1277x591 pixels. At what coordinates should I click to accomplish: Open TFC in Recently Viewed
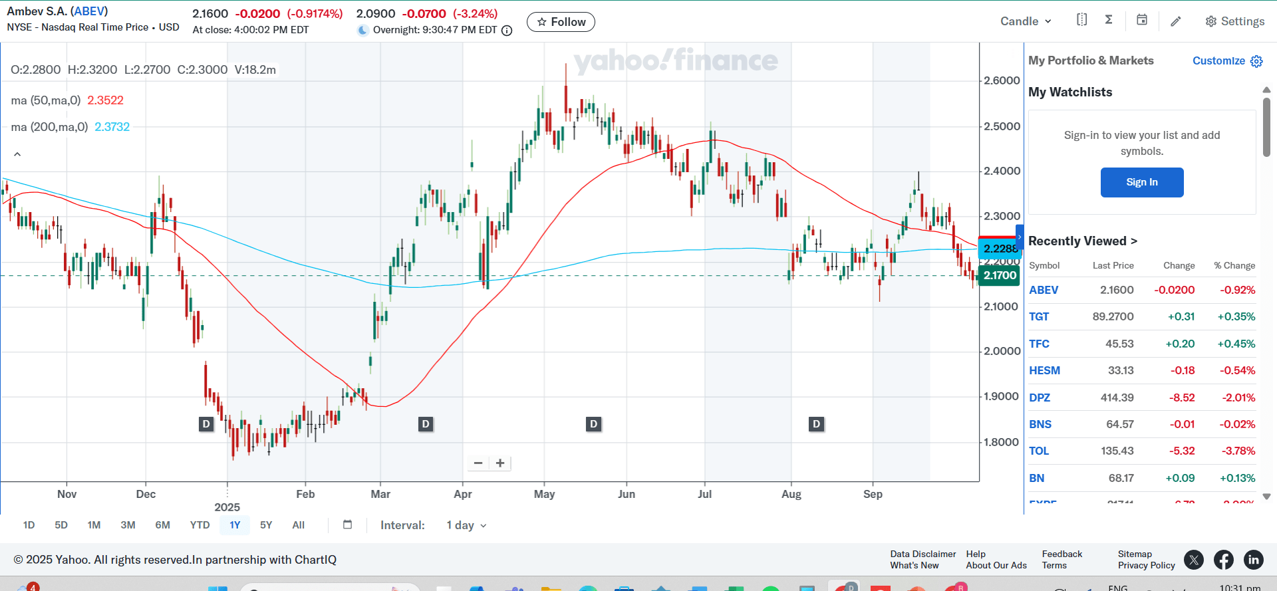(1039, 344)
